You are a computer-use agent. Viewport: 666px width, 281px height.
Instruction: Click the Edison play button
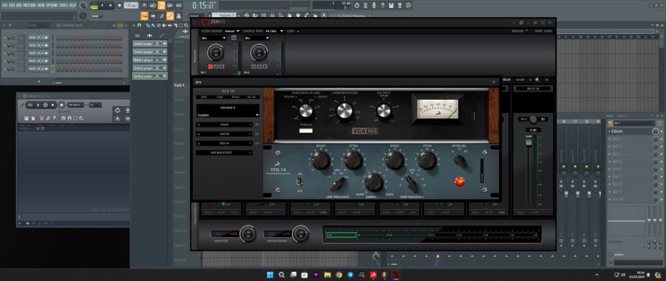click(x=38, y=105)
